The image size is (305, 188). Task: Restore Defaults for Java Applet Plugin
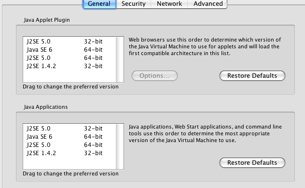252,75
